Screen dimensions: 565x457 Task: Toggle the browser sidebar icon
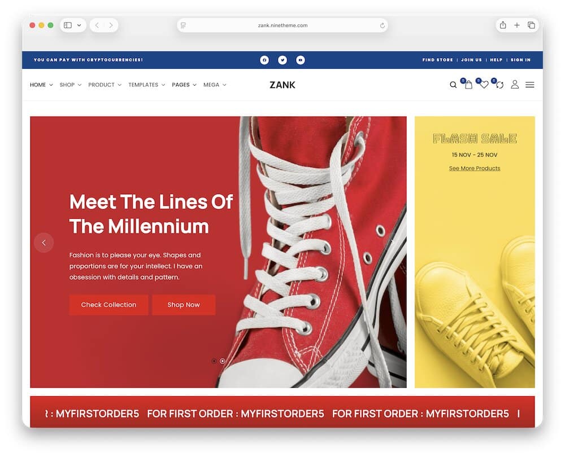click(x=68, y=25)
